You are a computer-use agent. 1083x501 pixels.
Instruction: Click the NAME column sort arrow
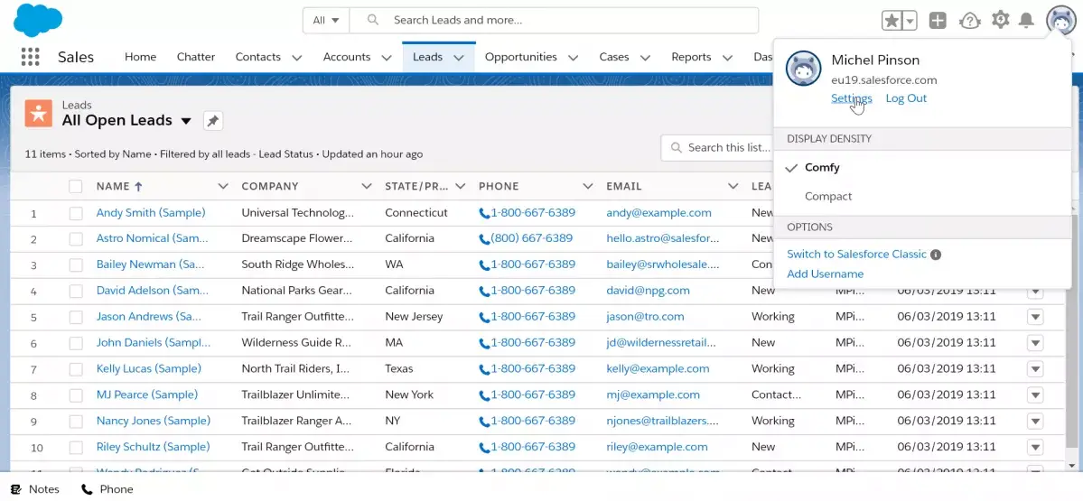tap(138, 186)
